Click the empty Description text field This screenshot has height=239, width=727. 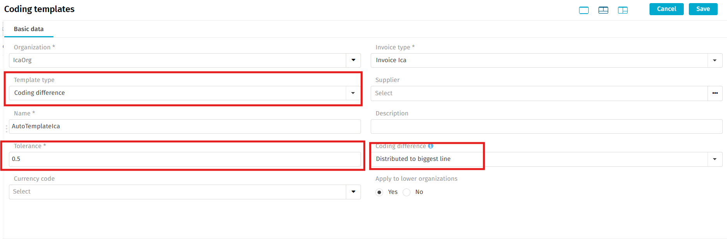[x=546, y=127]
